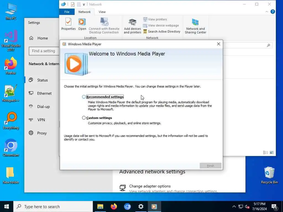Screen dimensions: 283x212
Task: Switch to the Network ribbon tab
Action: [85, 12]
